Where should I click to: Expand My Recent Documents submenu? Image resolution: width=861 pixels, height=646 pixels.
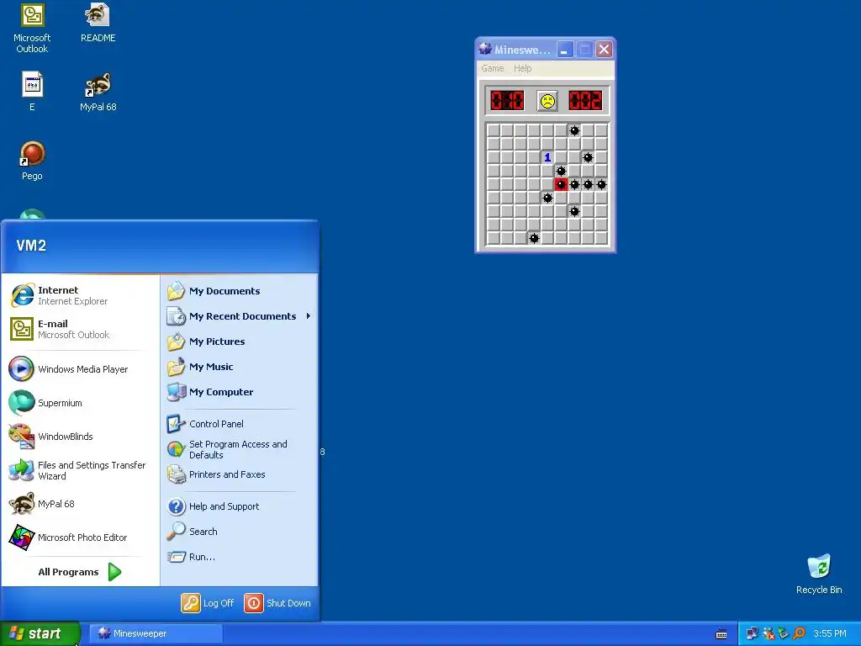[x=240, y=316]
